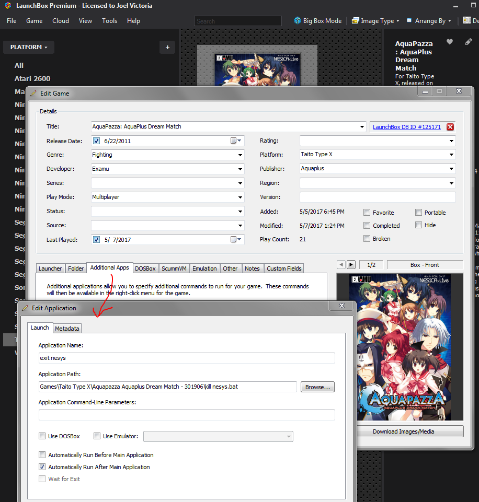Click the LaunchBox logo icon in title bar
The image size is (479, 502).
tap(8, 5)
